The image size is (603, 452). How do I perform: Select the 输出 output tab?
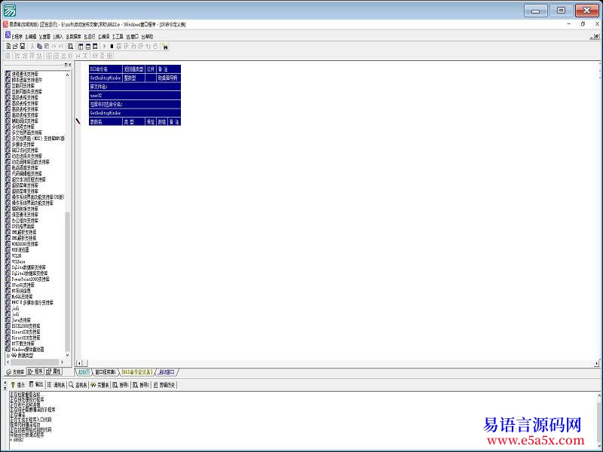tap(38, 385)
